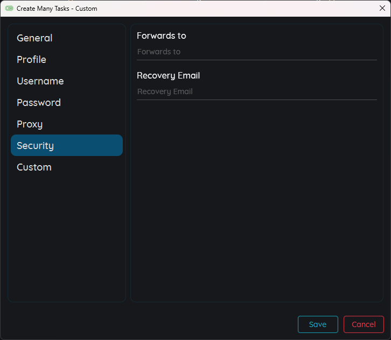Screen dimensions: 391x340
Task: Select the highlighted Security section
Action: 67,145
